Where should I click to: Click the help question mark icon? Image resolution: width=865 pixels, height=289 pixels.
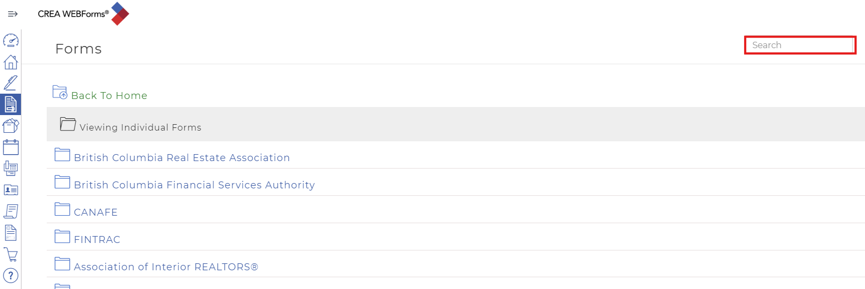[x=11, y=276]
